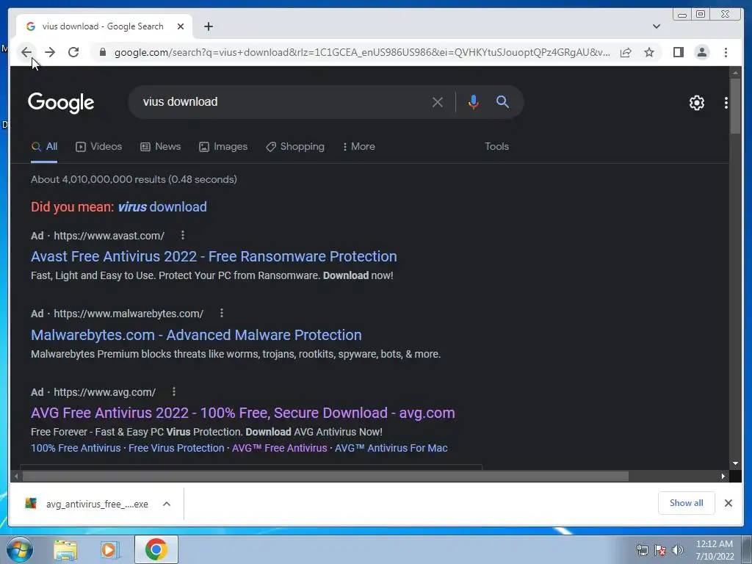The width and height of the screenshot is (752, 564).
Task: Click the address bar URL
Action: click(x=362, y=52)
